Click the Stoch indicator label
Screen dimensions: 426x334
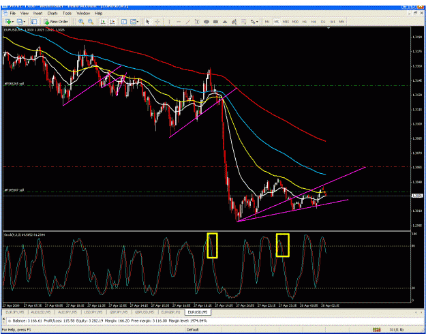click(x=24, y=234)
